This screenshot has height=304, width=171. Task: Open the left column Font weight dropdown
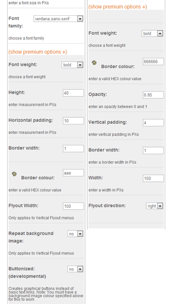(72, 65)
